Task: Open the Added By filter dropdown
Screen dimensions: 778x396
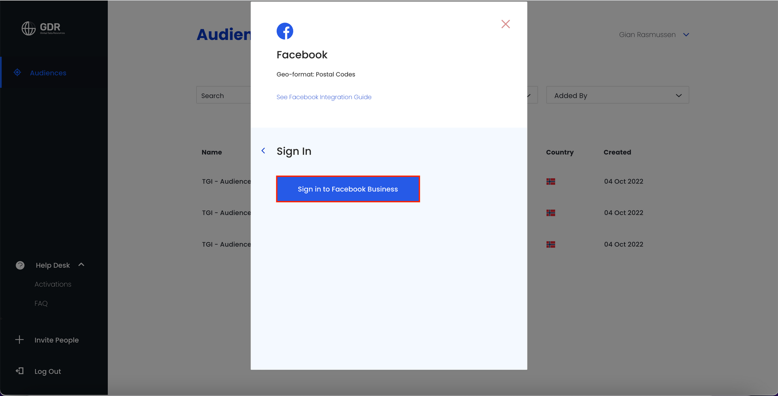Action: [x=617, y=95]
